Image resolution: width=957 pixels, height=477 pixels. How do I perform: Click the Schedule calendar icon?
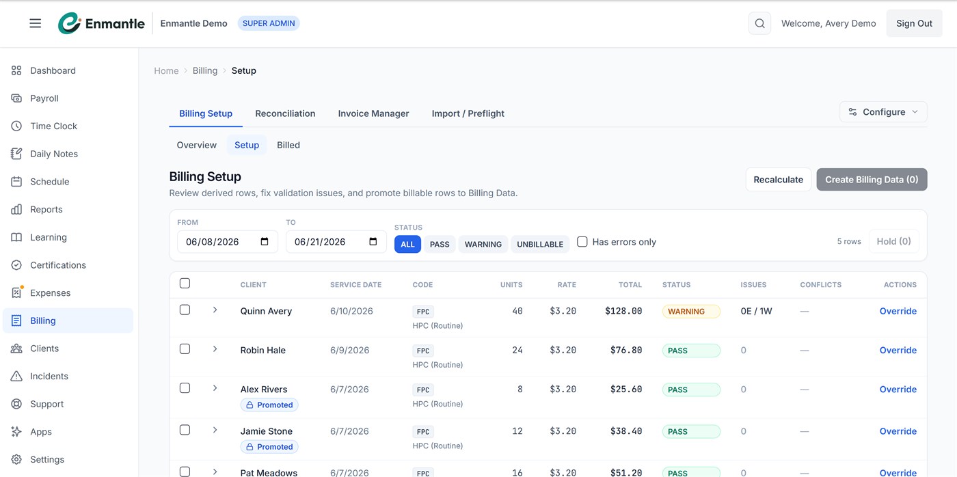pos(16,182)
